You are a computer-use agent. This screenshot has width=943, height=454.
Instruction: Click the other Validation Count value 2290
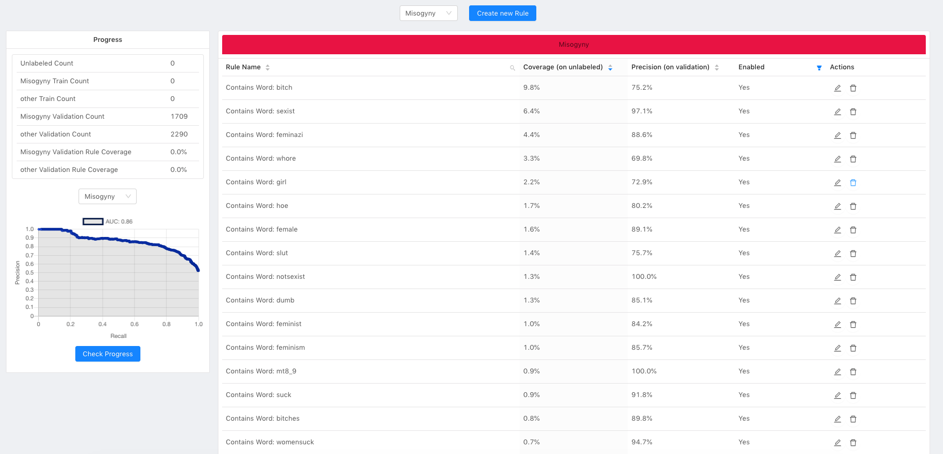coord(179,134)
